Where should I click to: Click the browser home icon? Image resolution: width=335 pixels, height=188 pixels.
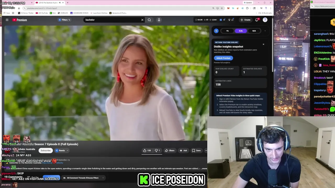click(19, 8)
